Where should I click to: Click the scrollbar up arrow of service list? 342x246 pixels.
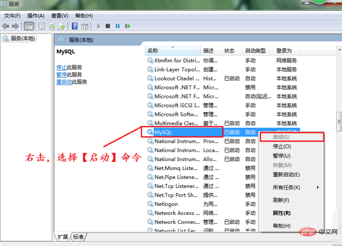pyautogui.click(x=339, y=50)
